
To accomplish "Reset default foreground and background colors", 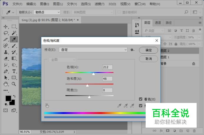I will [x=6, y=104].
